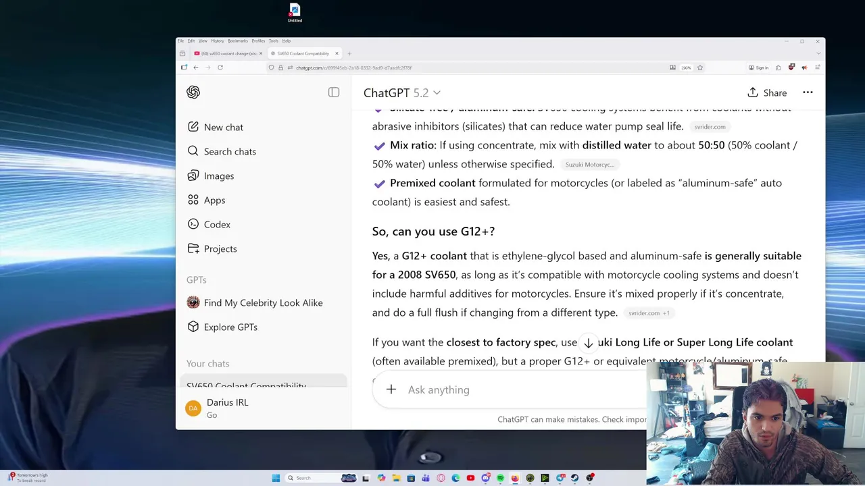
Task: Click the New chat pencil icon
Action: tap(193, 127)
